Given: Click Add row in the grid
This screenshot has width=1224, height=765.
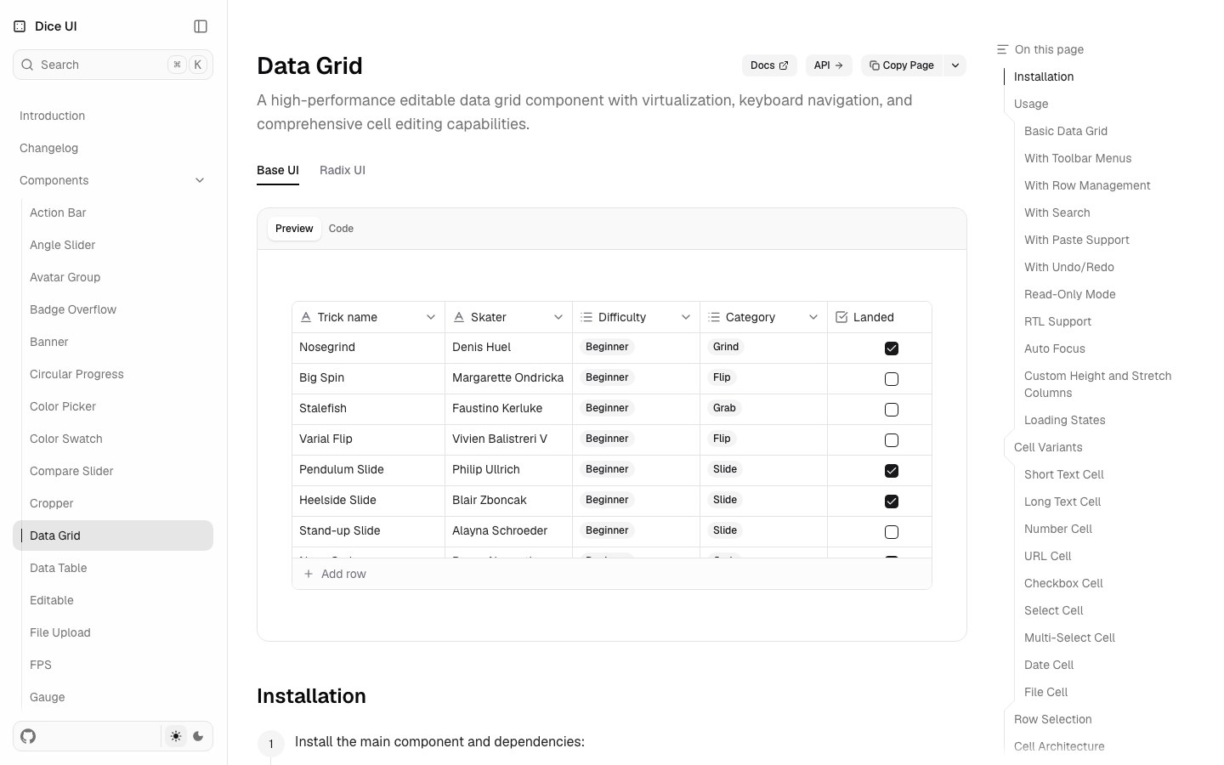Looking at the screenshot, I should tap(612, 574).
